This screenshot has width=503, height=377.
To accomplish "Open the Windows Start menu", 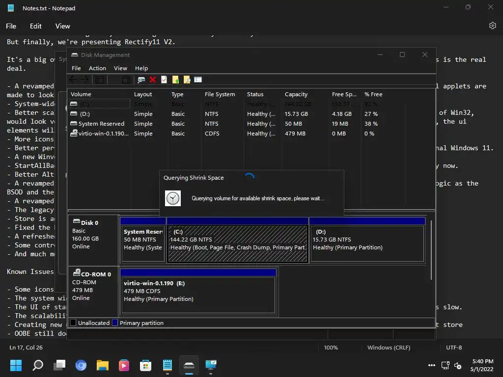I will coord(16,365).
